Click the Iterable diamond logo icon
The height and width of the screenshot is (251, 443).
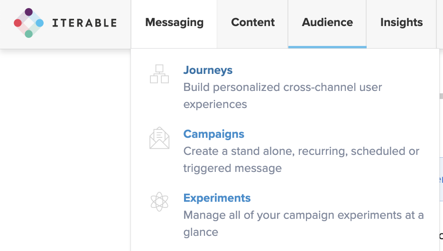[x=28, y=23]
